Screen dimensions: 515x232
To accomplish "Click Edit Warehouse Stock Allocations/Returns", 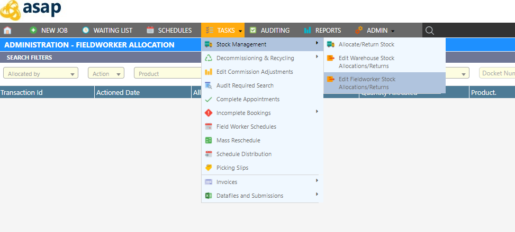I will (x=366, y=62).
